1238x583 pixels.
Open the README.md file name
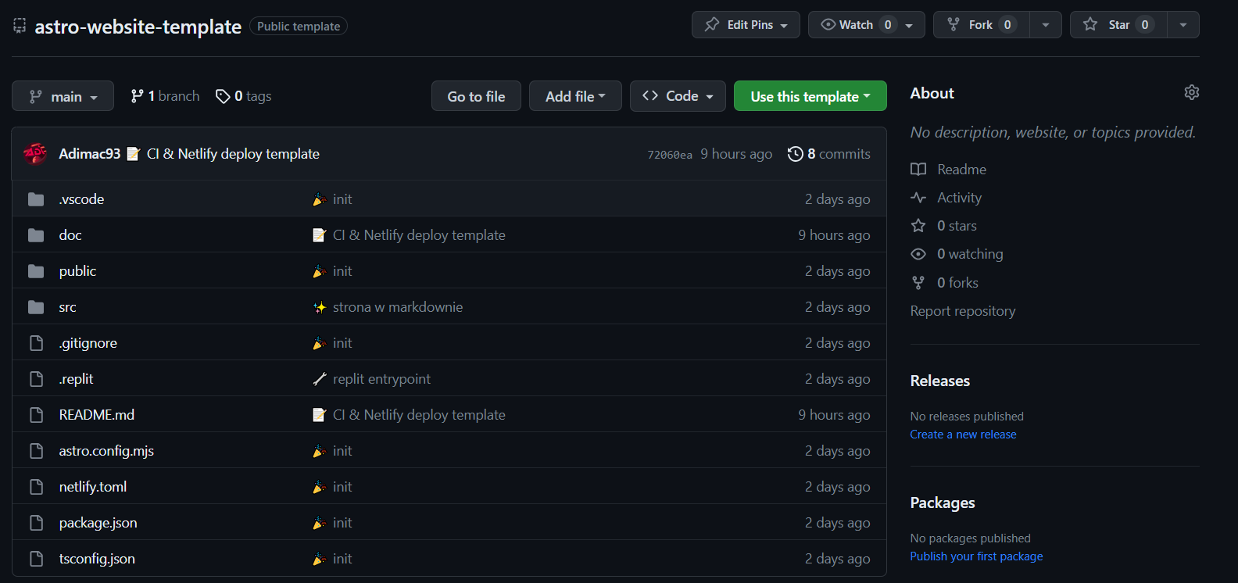(x=97, y=415)
